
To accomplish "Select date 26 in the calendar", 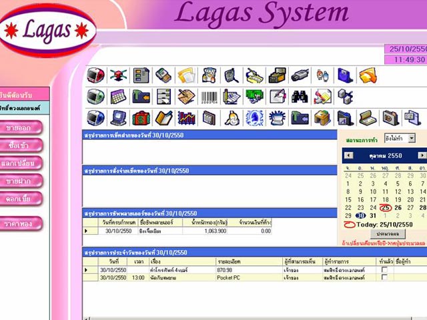I will point(398,207).
